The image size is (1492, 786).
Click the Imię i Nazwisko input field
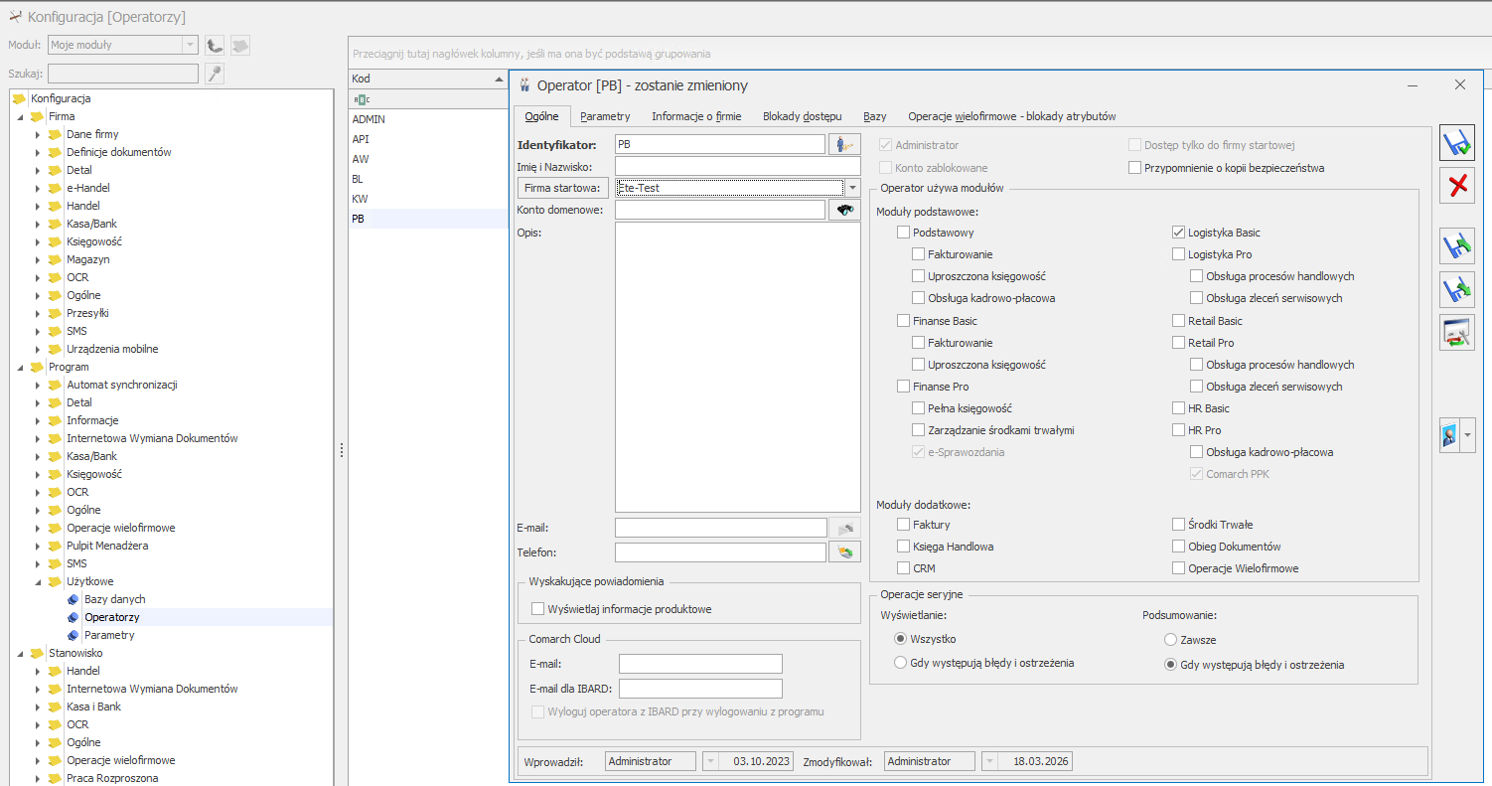click(738, 166)
